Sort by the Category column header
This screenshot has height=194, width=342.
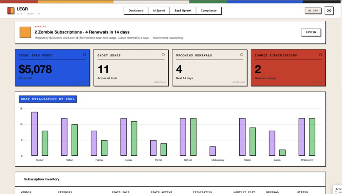click(65, 192)
